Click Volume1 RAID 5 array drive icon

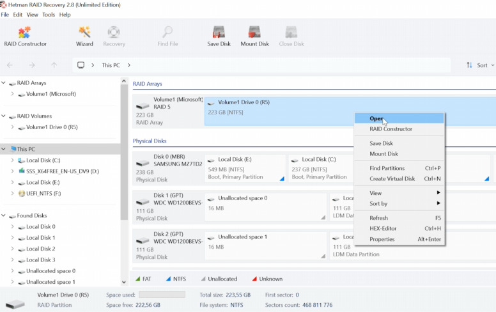[143, 105]
